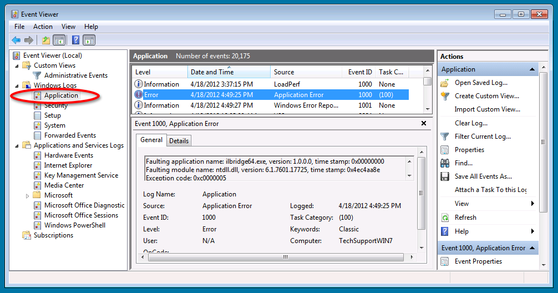Screen dimensions: 558x293
Task: Click Import Custom View action
Action: click(487, 109)
